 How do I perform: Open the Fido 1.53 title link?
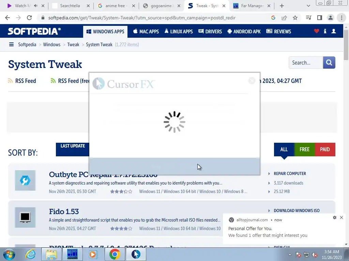click(64, 211)
